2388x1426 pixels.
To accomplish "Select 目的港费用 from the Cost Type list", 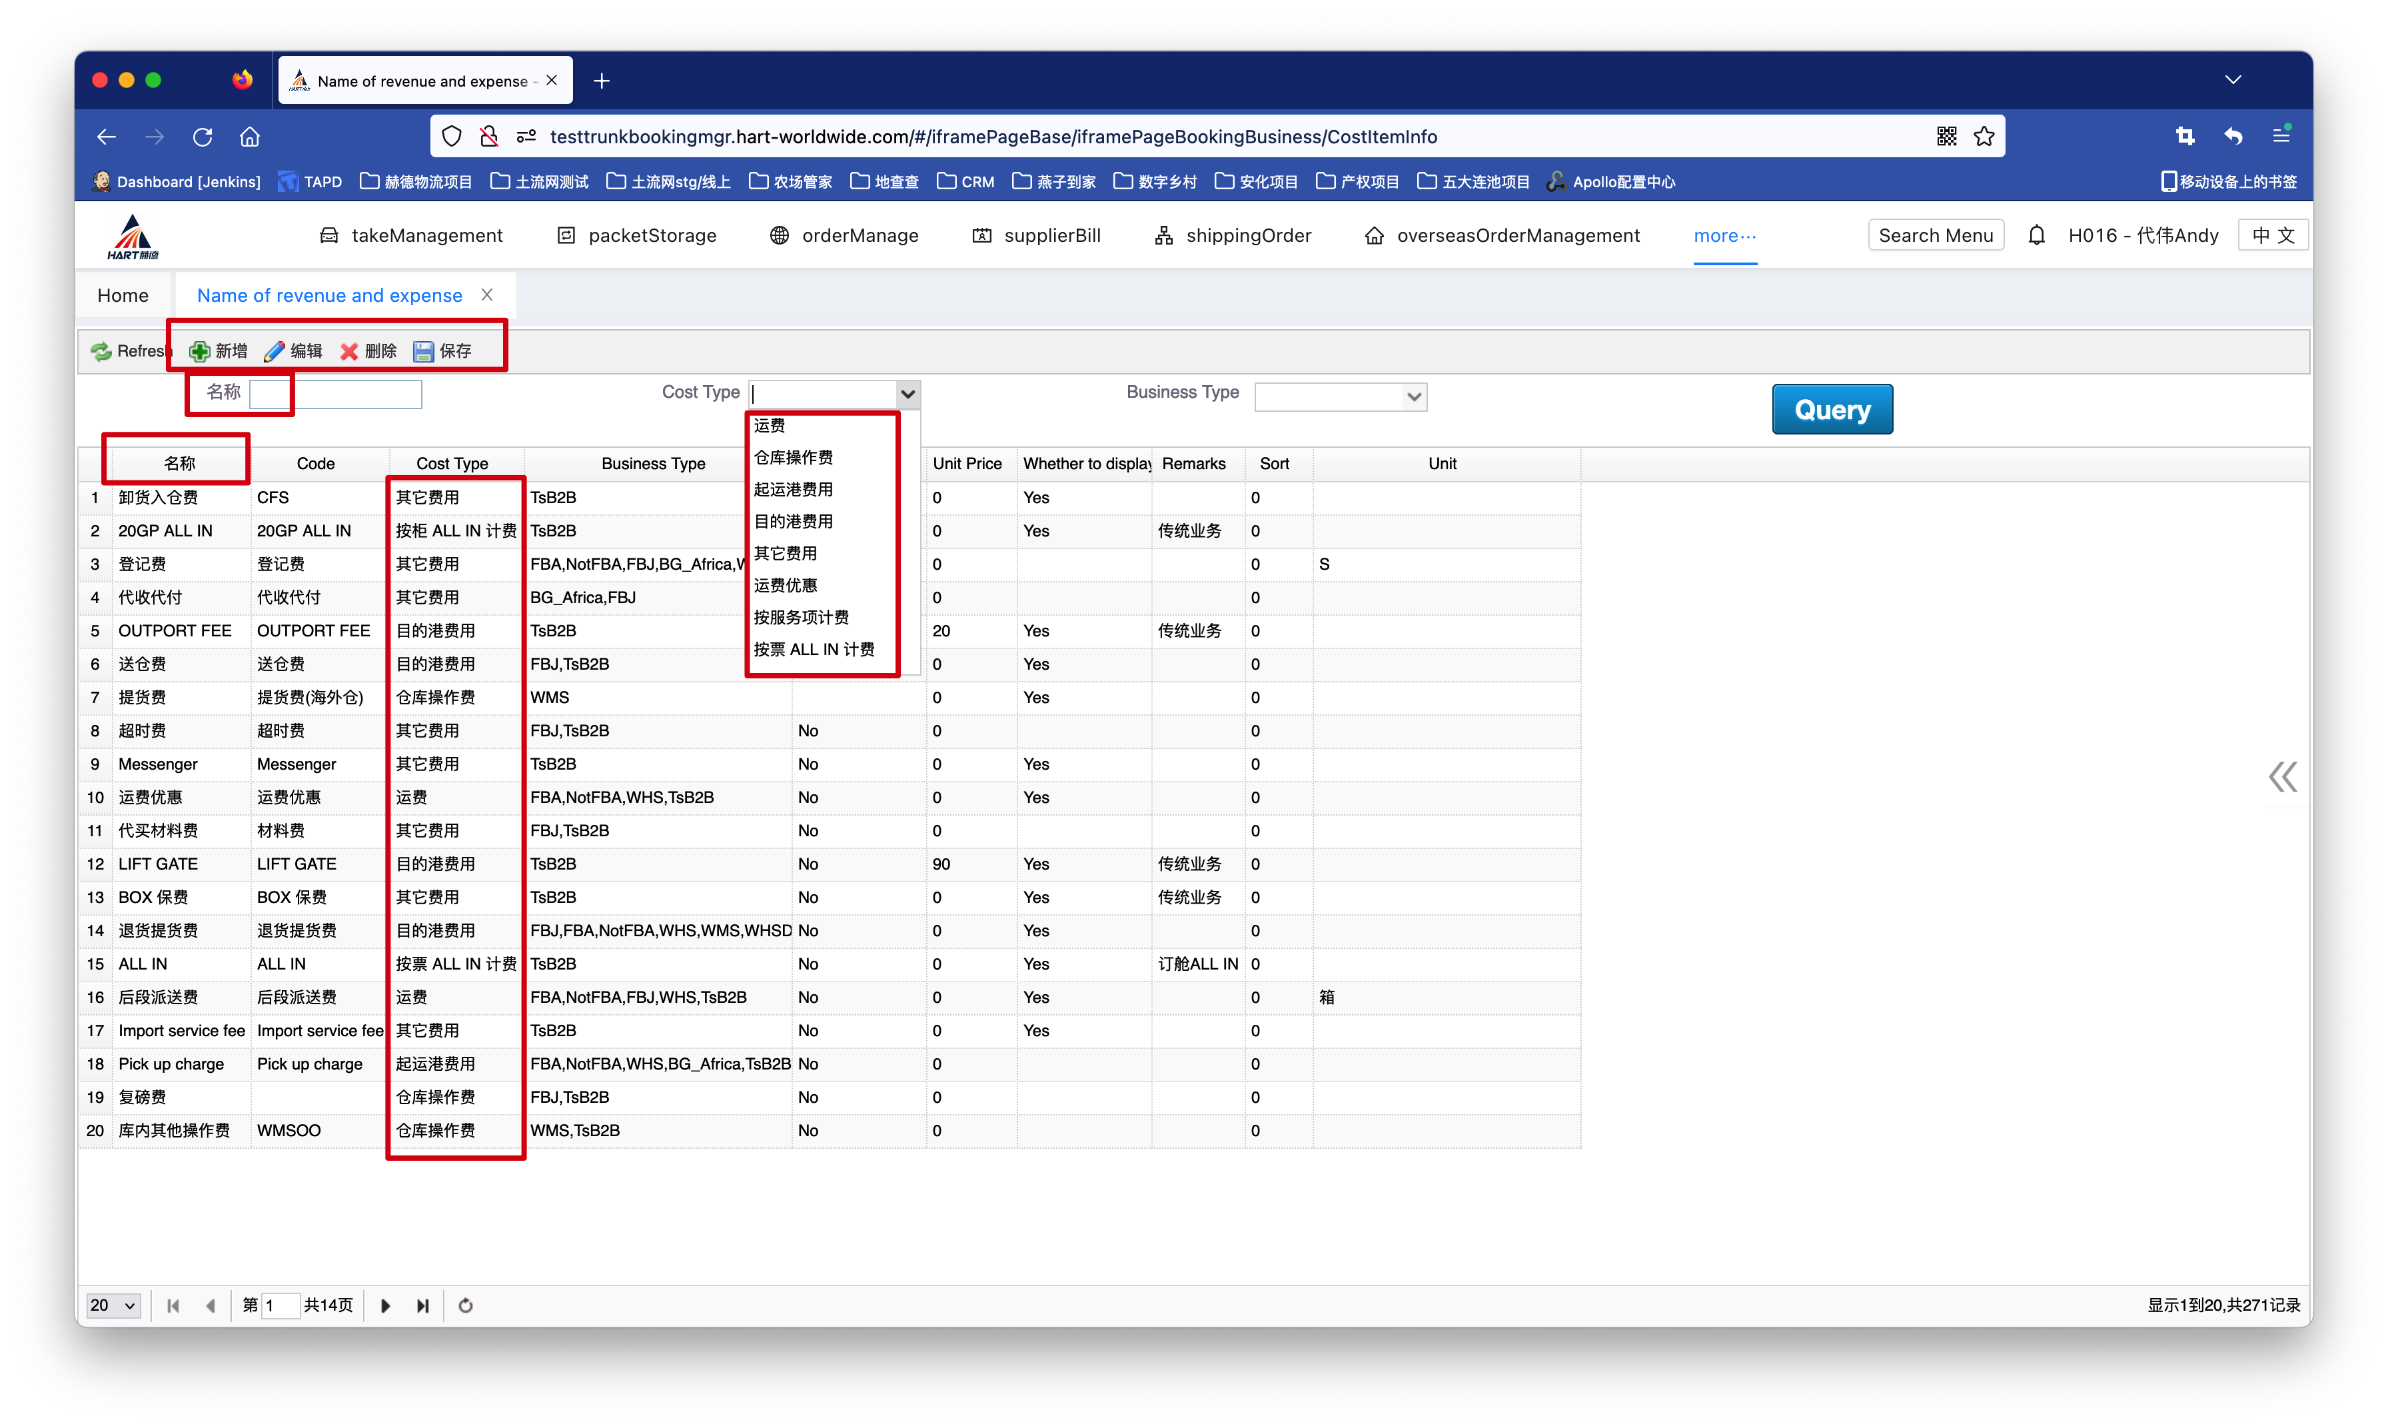I will tap(794, 522).
